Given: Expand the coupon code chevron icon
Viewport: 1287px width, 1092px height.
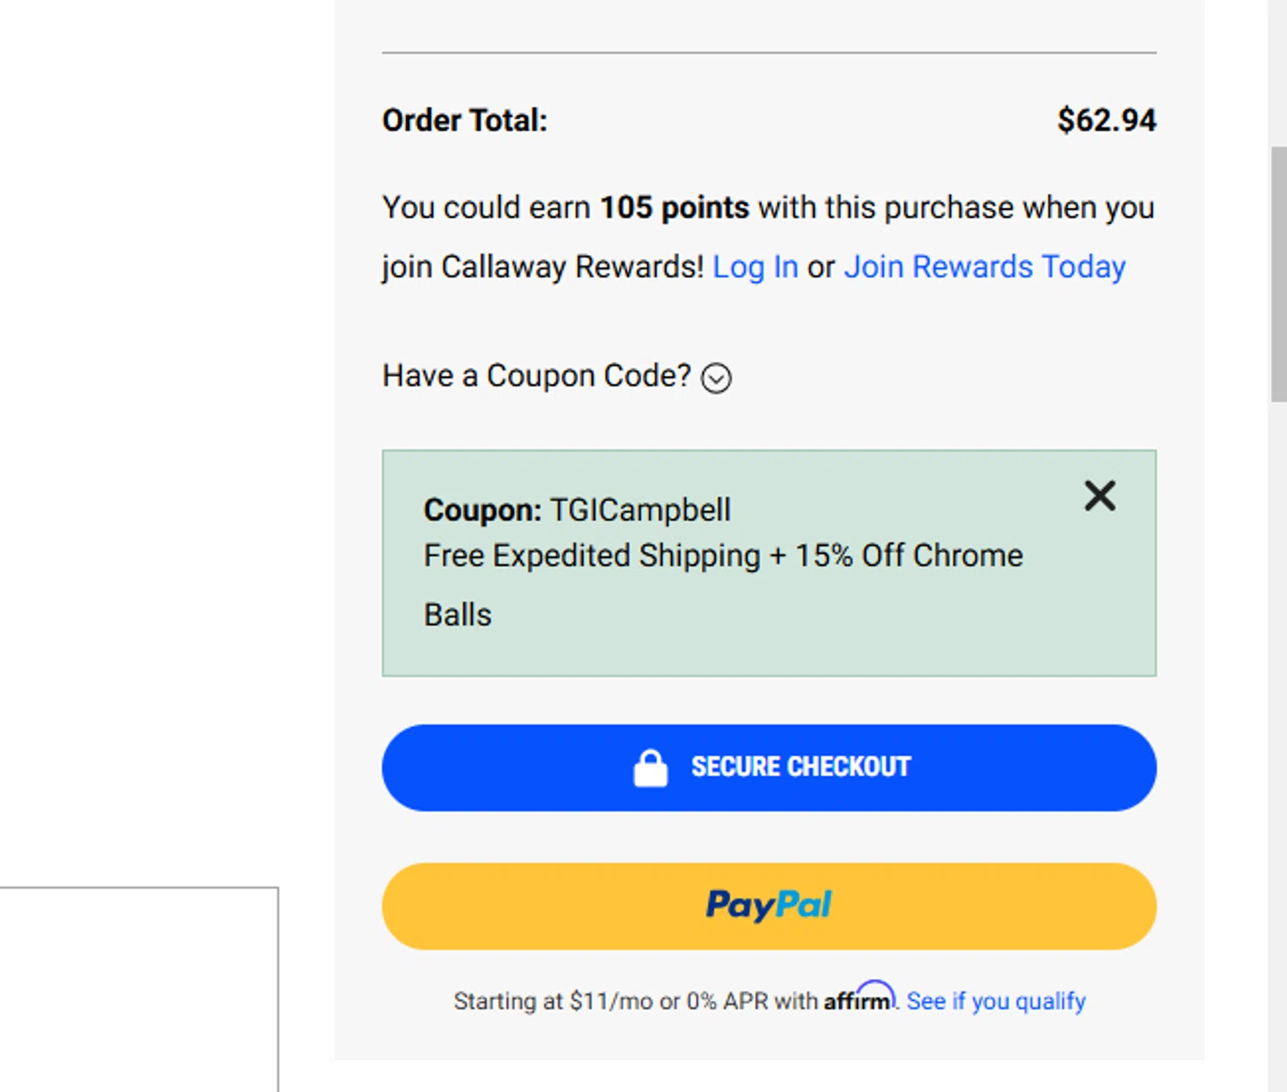Looking at the screenshot, I should (x=716, y=378).
